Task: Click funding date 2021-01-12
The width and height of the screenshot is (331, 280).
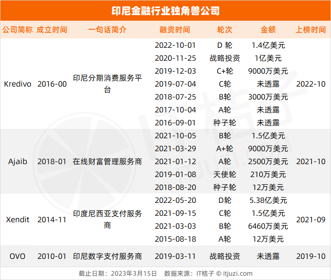Action: 175,162
